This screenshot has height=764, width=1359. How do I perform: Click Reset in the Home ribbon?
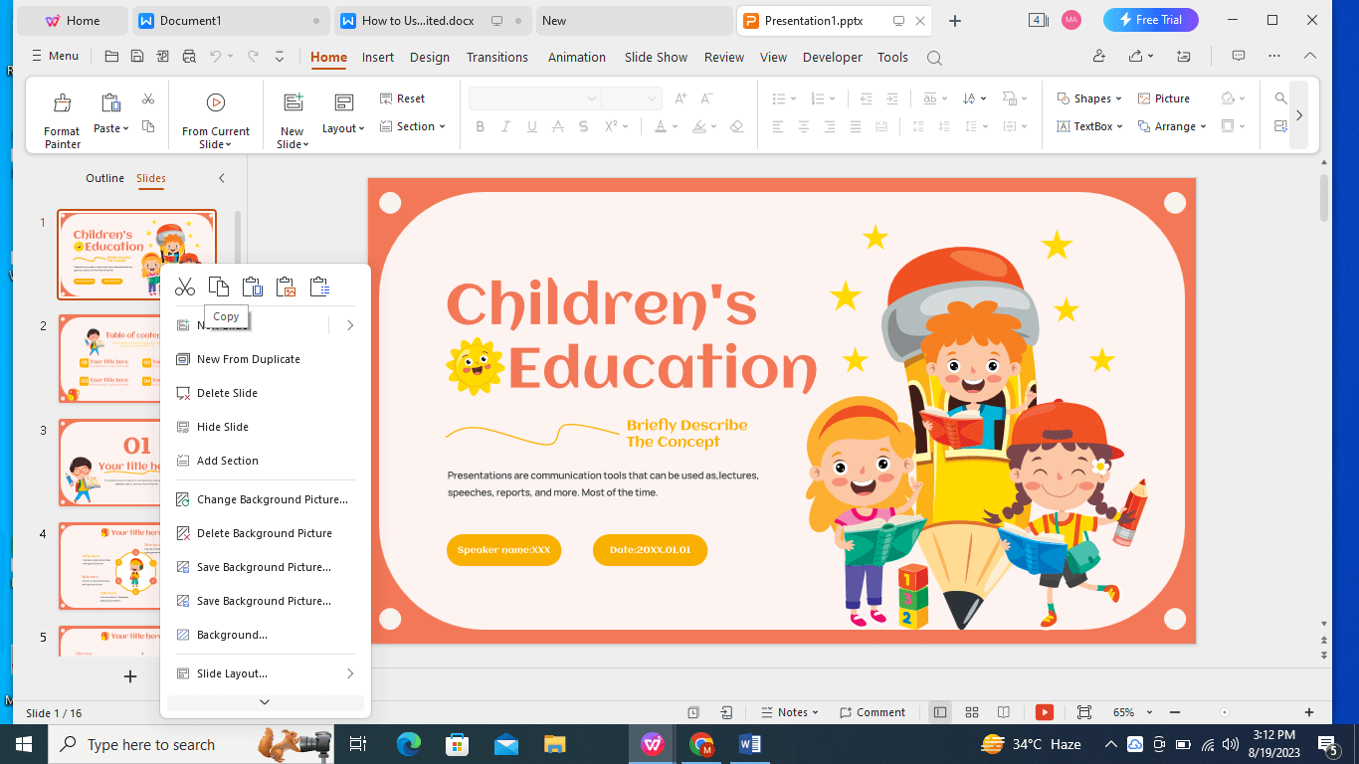(x=402, y=98)
